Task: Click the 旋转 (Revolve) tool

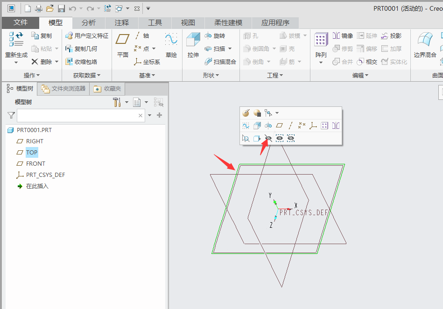Action: (215, 36)
